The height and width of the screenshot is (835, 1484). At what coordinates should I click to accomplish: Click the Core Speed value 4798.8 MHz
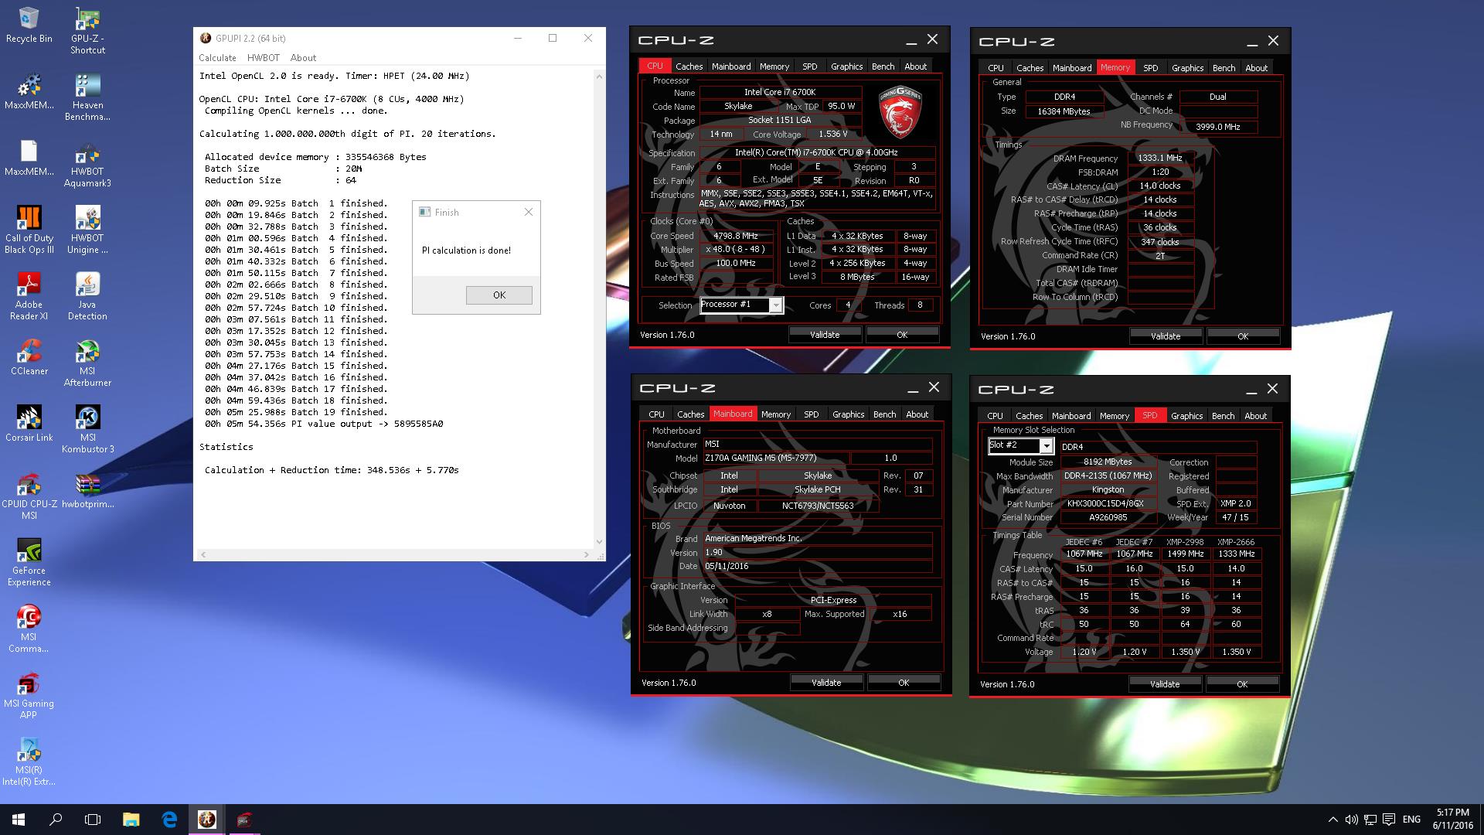click(x=735, y=236)
